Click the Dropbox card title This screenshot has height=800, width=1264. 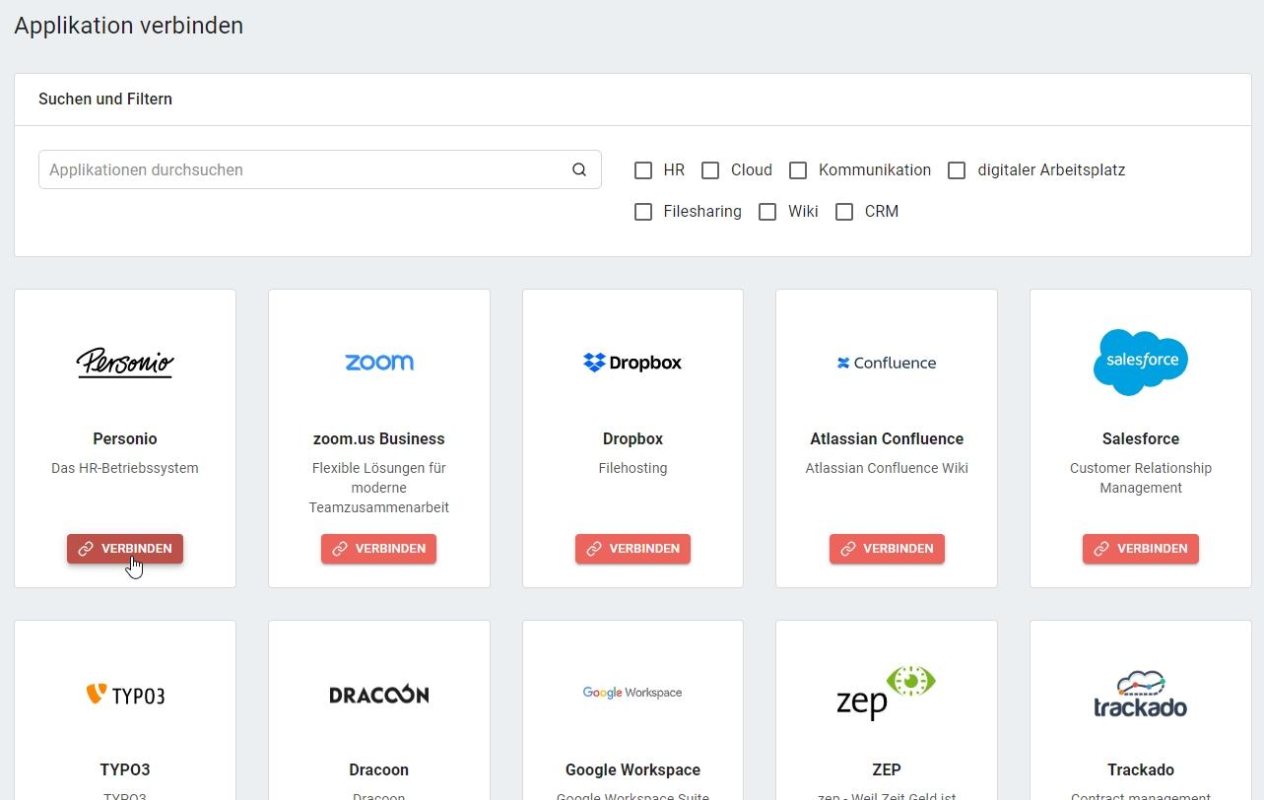coord(632,438)
